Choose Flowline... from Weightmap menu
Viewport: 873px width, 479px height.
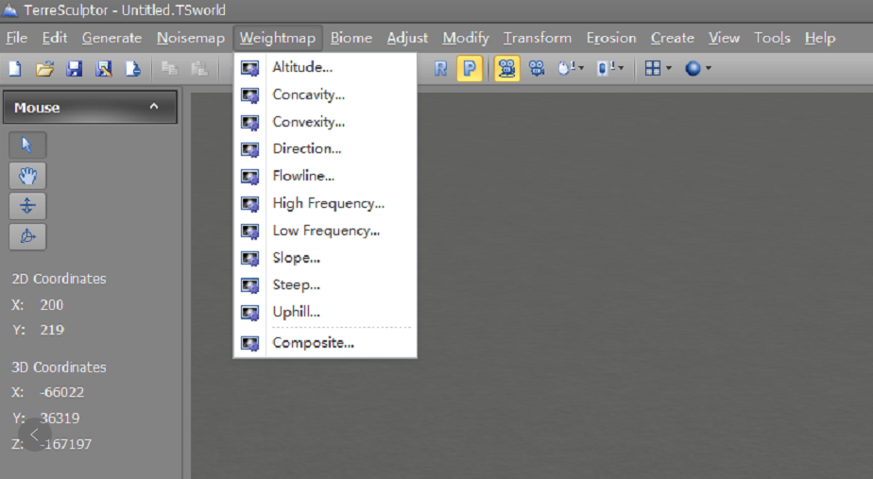tap(325, 176)
